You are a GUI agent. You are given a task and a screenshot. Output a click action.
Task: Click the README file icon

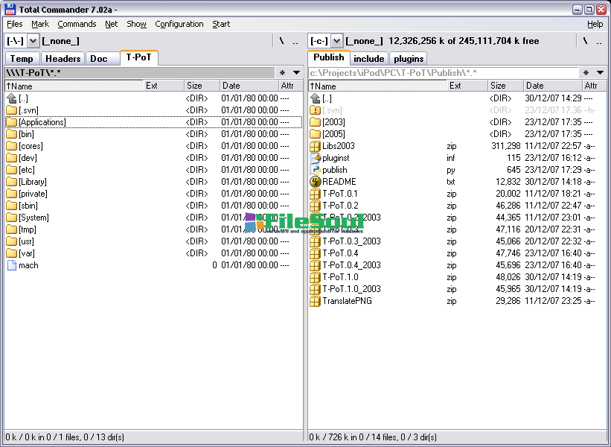[315, 182]
